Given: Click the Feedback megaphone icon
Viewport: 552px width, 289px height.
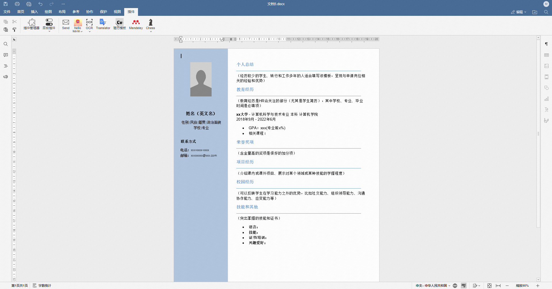Looking at the screenshot, I should coord(6,77).
